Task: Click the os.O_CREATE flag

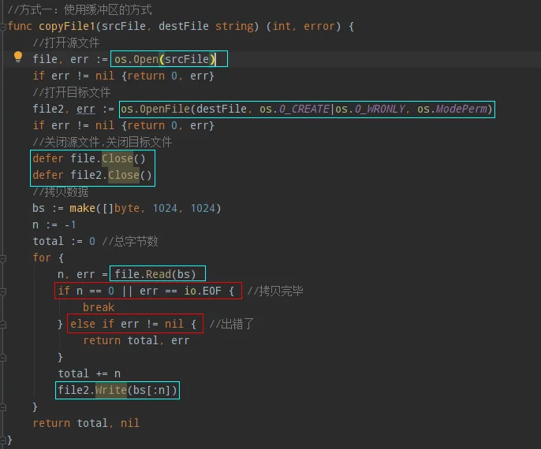Action: tap(294, 109)
